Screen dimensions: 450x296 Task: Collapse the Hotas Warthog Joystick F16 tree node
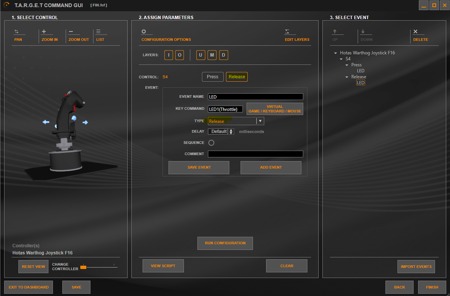[x=335, y=53]
